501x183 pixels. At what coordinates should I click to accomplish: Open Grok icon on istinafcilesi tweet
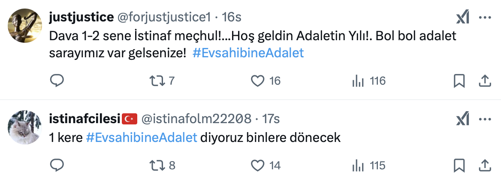coord(463,120)
